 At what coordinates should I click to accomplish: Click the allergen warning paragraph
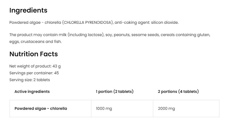[x=110, y=38]
